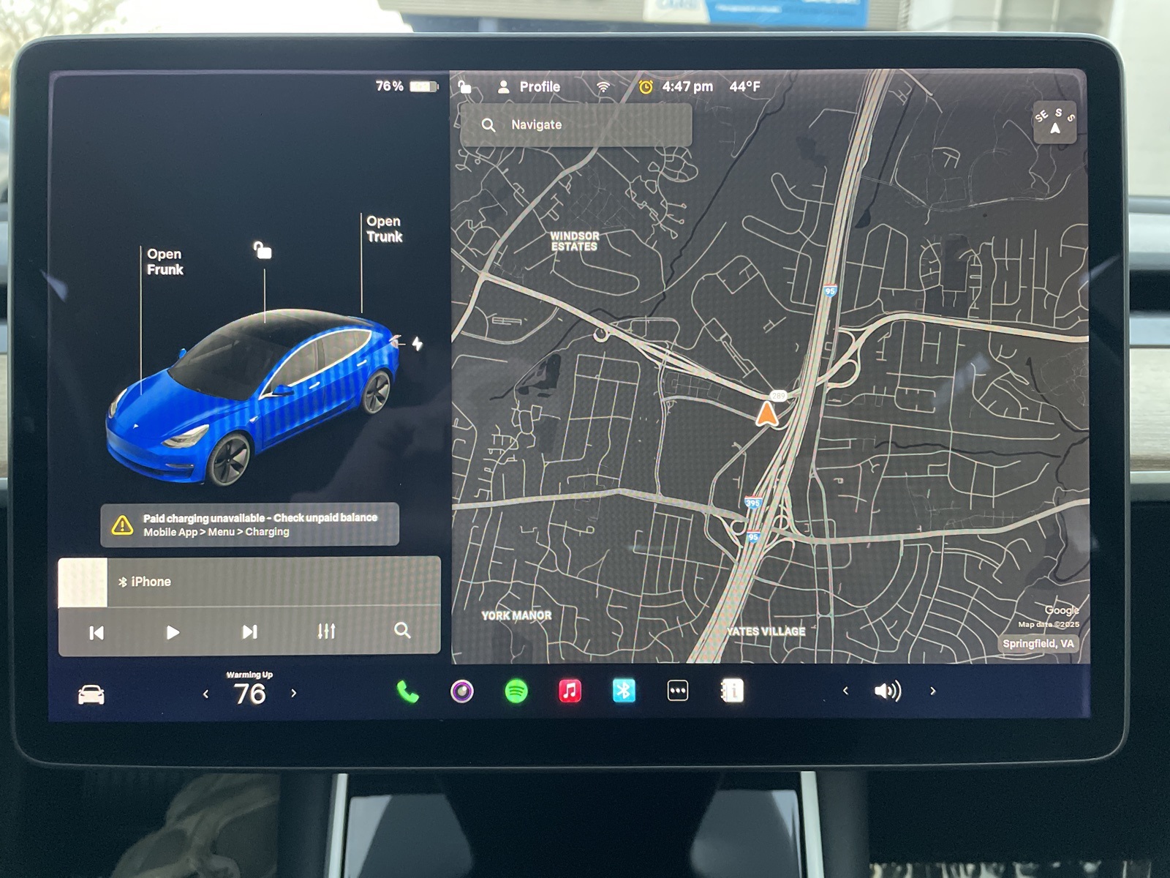The width and height of the screenshot is (1170, 878).
Task: Tap Open Frunk
Action: tap(165, 262)
